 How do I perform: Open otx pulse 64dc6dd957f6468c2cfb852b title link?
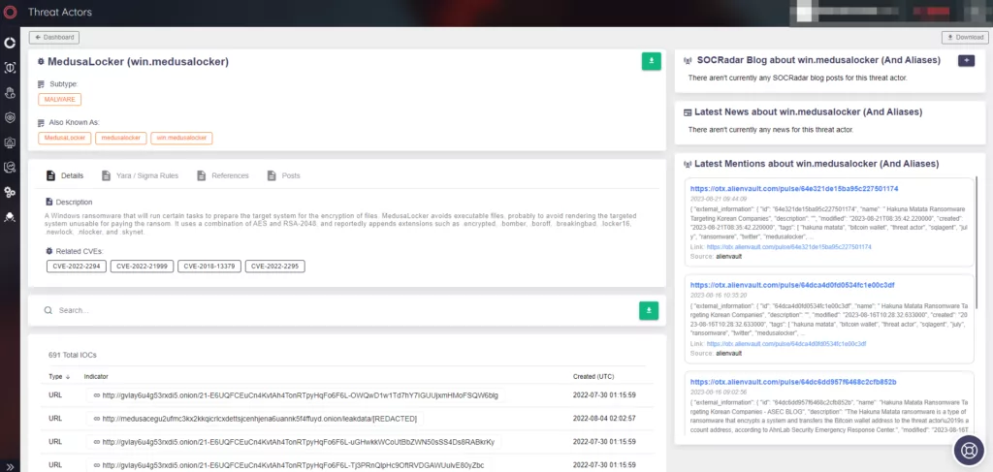click(793, 382)
